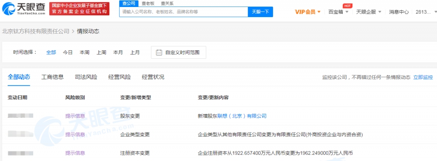Switch to the 查老板 search tab
Screen dimensions: 437x161
(x=148, y=3)
